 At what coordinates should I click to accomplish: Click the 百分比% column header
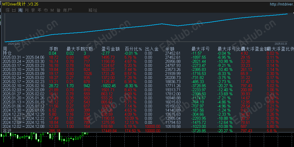(x=134, y=49)
